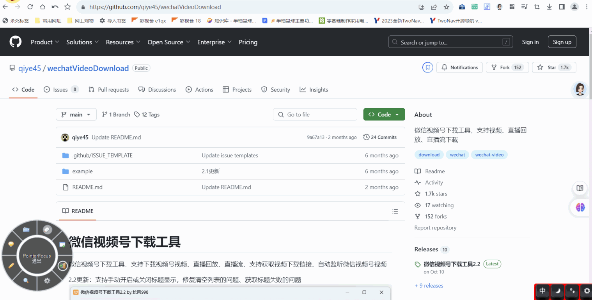Open the Product dropdown menu
This screenshot has width=592, height=300.
point(45,42)
